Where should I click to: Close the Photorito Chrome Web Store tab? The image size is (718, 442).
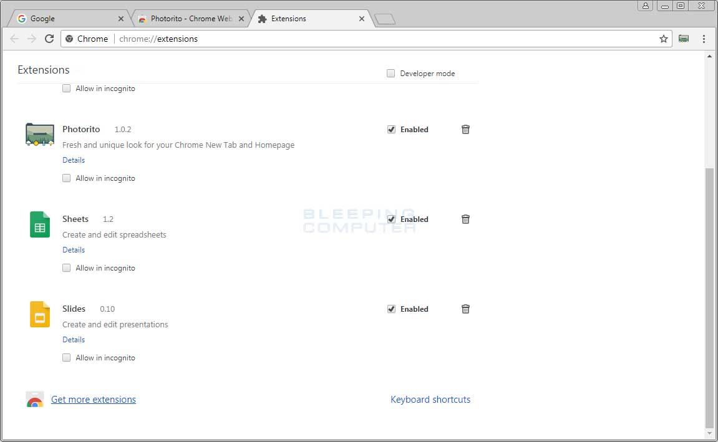coord(241,19)
